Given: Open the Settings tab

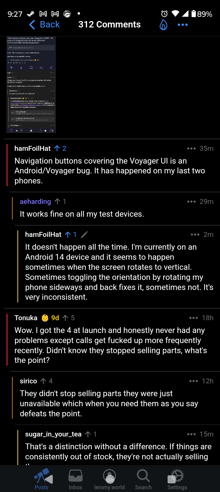Looking at the screenshot, I should [177, 479].
